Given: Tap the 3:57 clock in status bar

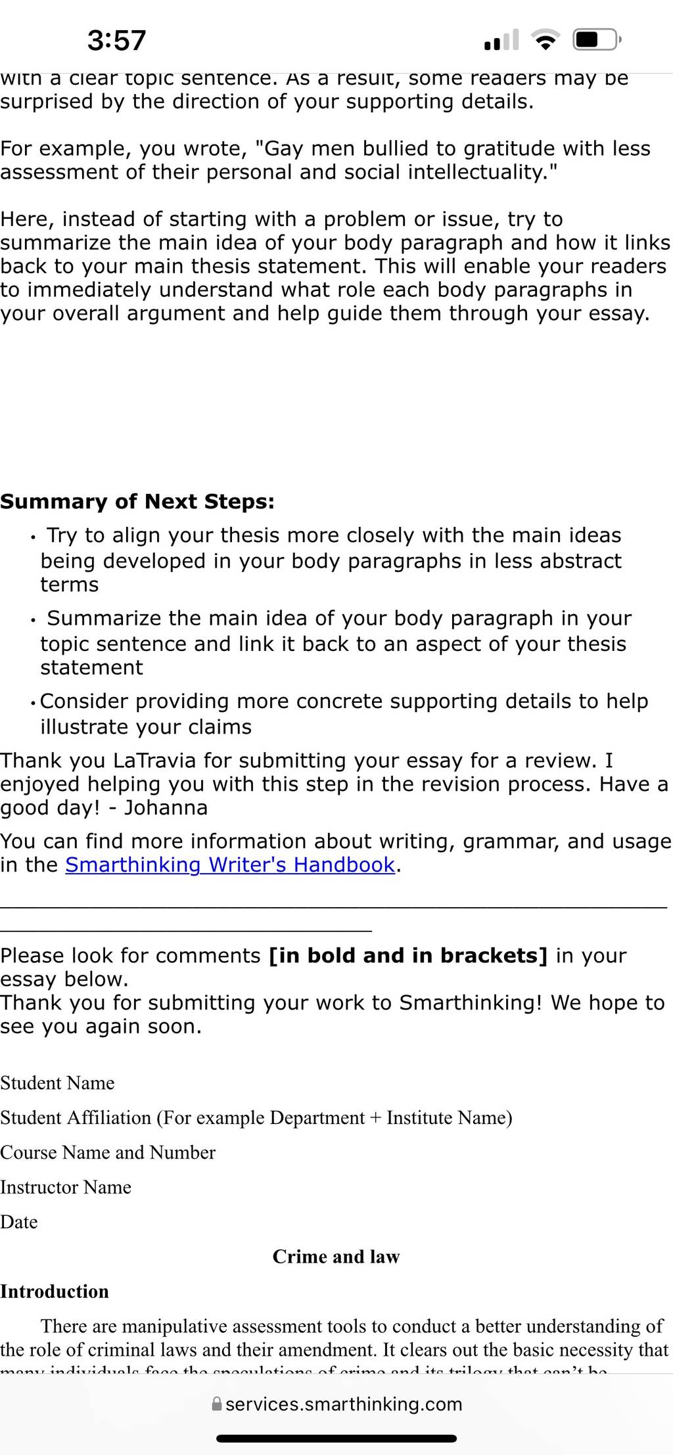Looking at the screenshot, I should click(x=117, y=40).
